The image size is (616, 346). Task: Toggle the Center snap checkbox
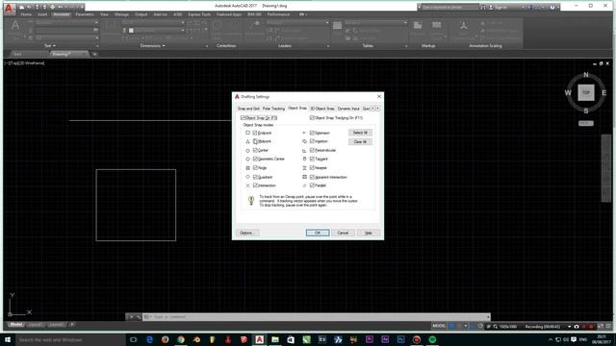[x=255, y=150]
